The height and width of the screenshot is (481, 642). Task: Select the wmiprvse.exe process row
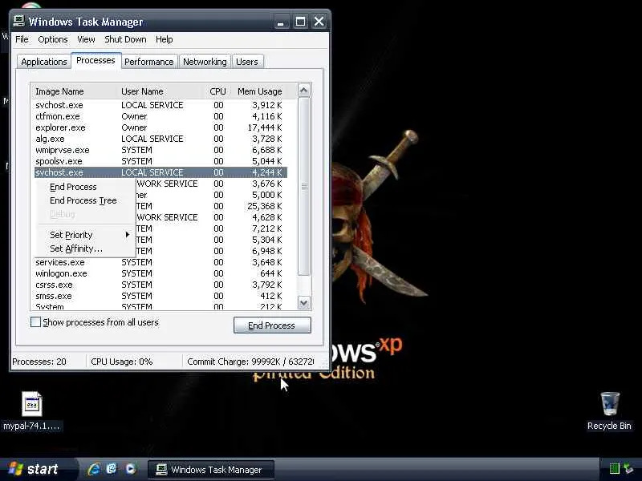(x=160, y=150)
